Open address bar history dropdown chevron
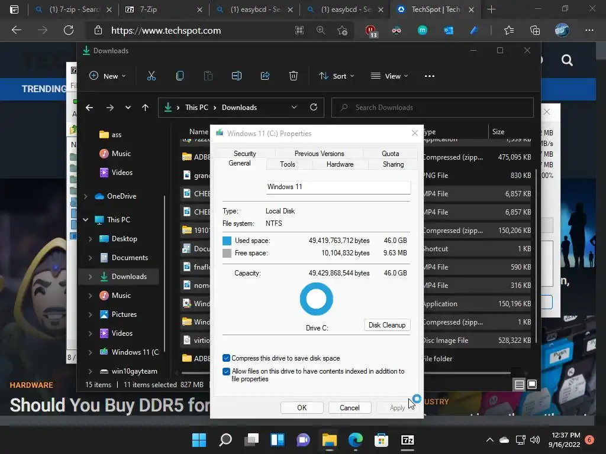The height and width of the screenshot is (454, 606). (294, 108)
